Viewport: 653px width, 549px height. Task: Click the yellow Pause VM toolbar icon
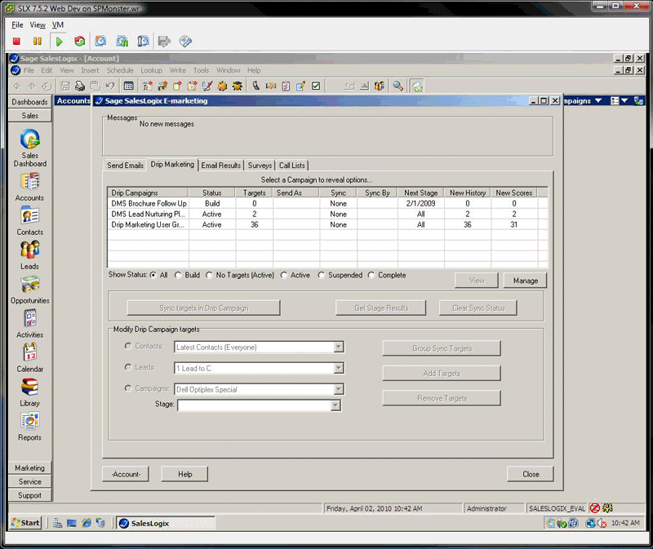pos(38,42)
